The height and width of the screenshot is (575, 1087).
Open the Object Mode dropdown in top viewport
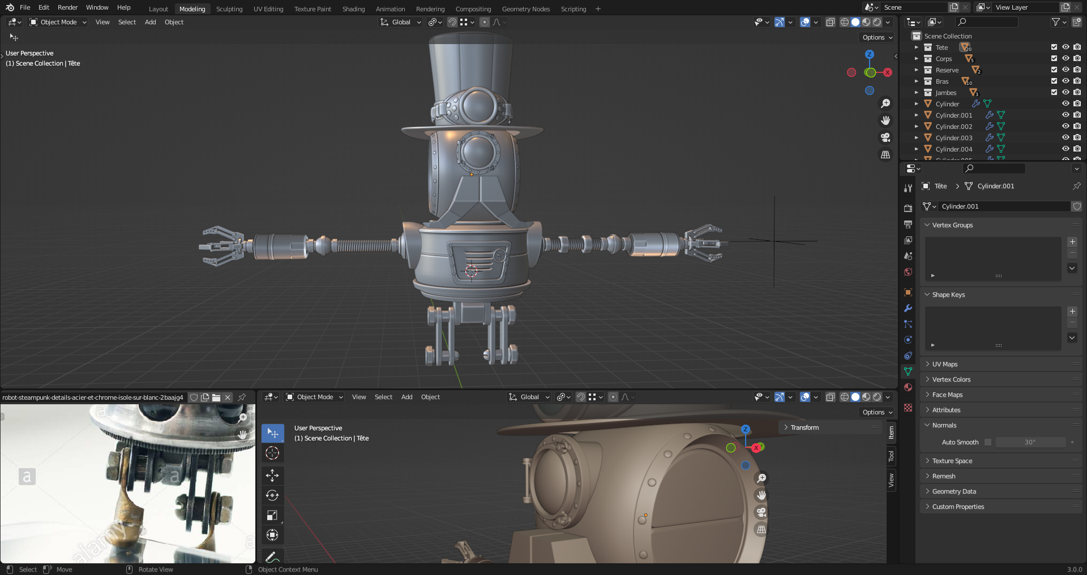58,22
